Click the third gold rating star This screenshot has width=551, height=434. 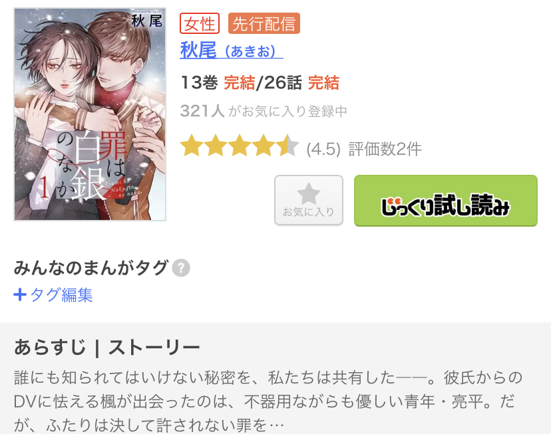(x=240, y=146)
